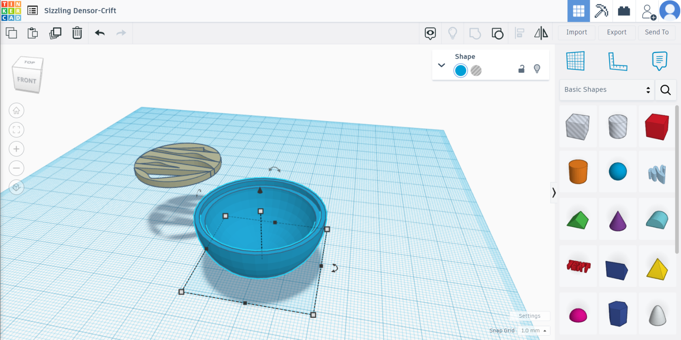681x340 pixels.
Task: Click the Show all lightbulb icon
Action: (452, 33)
